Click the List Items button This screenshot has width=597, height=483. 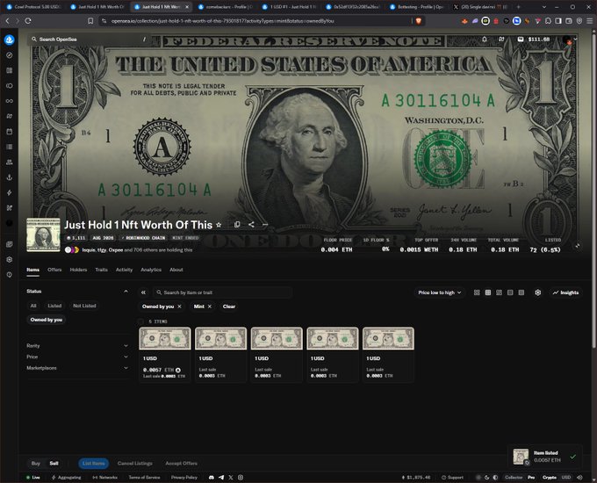(94, 463)
